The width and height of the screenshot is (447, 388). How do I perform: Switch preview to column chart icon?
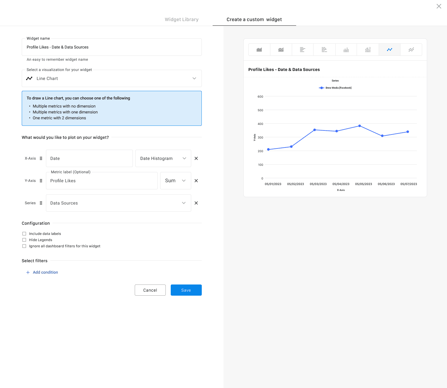(346, 50)
